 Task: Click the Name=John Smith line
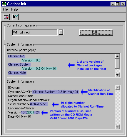coord(21,96)
